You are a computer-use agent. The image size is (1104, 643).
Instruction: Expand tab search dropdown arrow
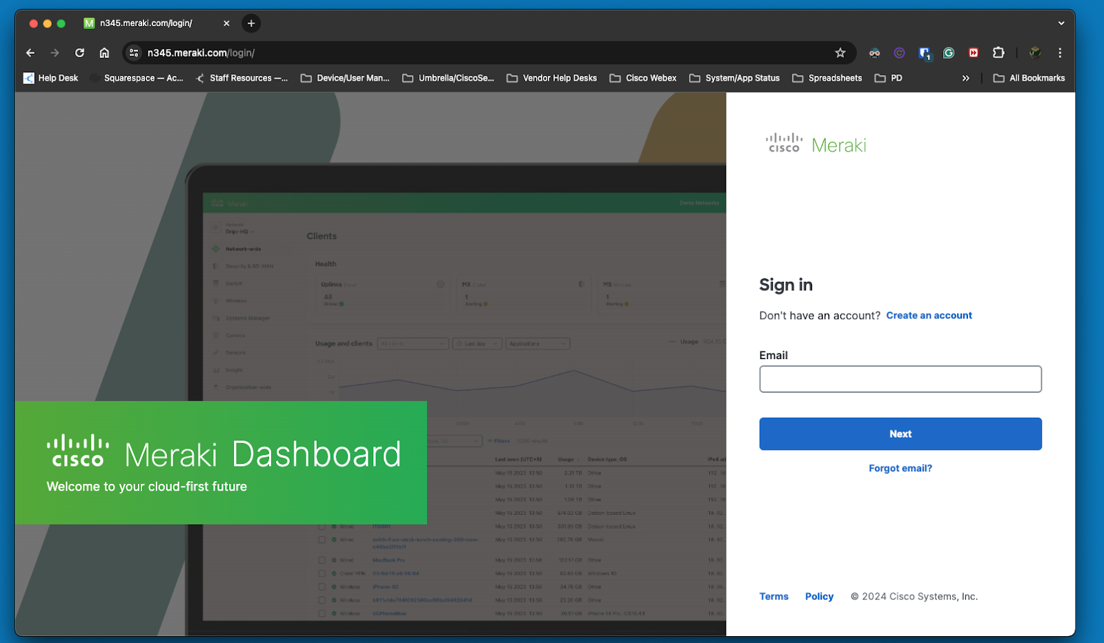[x=1061, y=23]
